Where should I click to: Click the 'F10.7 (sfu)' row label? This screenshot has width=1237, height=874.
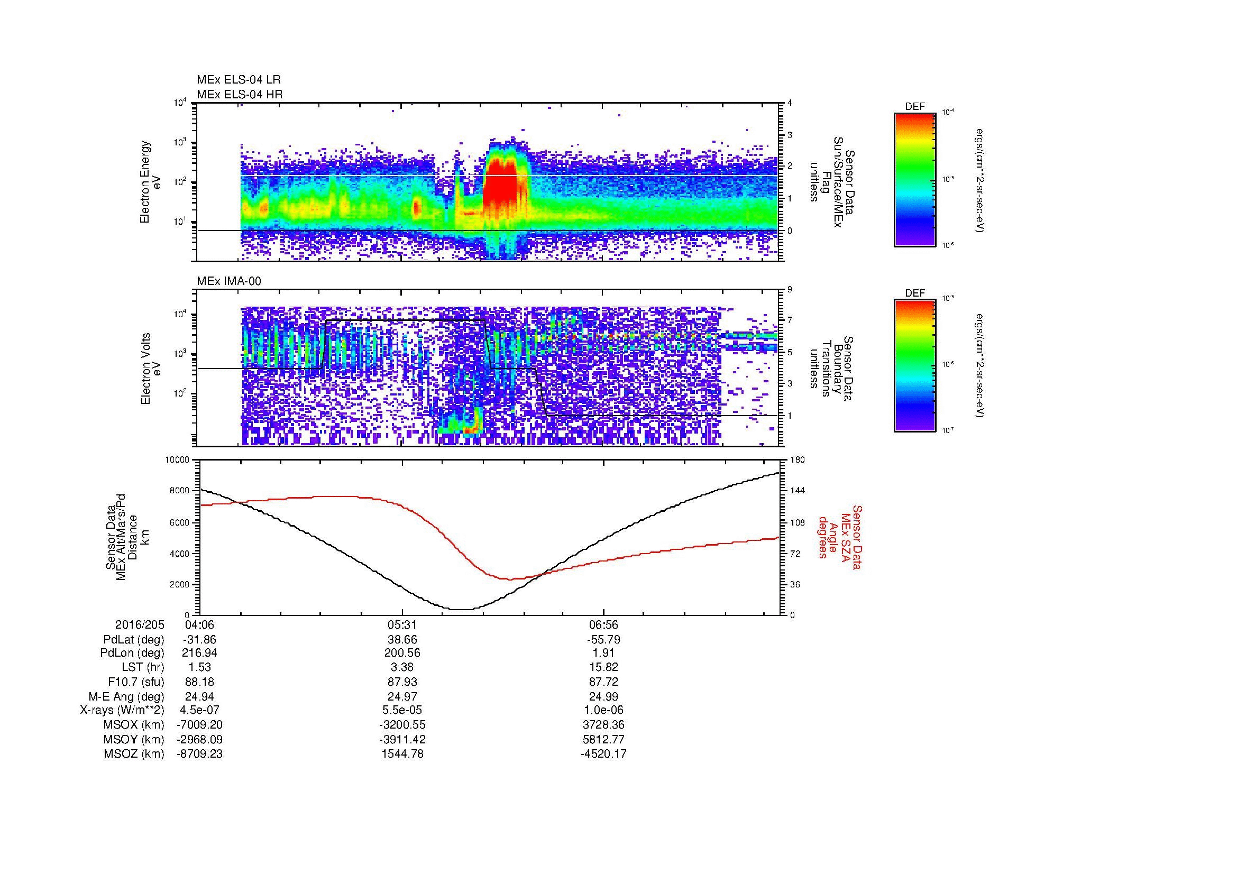pos(136,682)
